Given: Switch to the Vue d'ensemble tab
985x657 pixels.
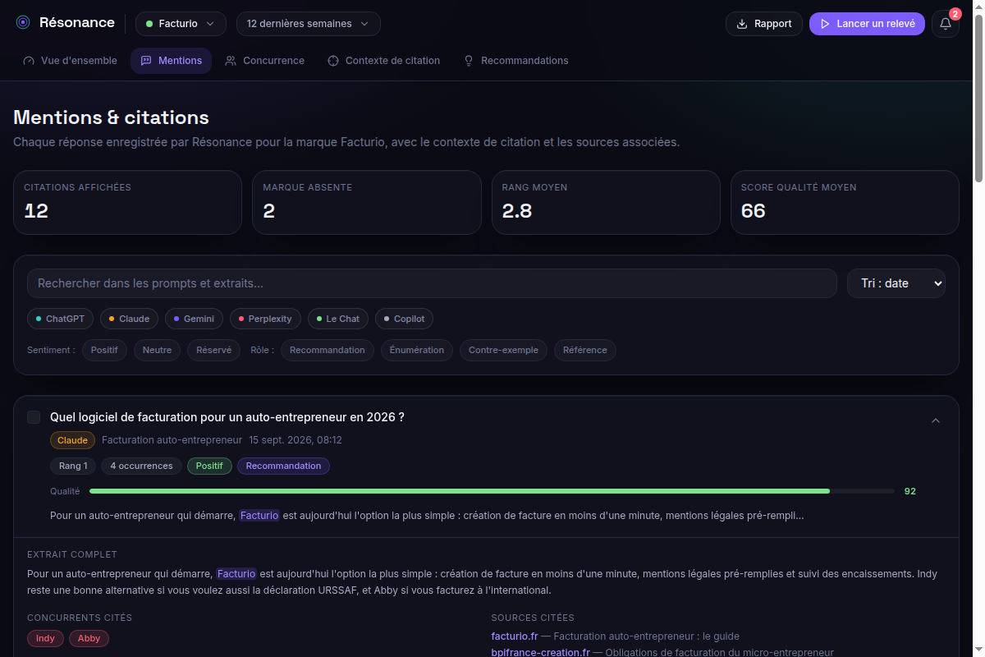Looking at the screenshot, I should (71, 61).
